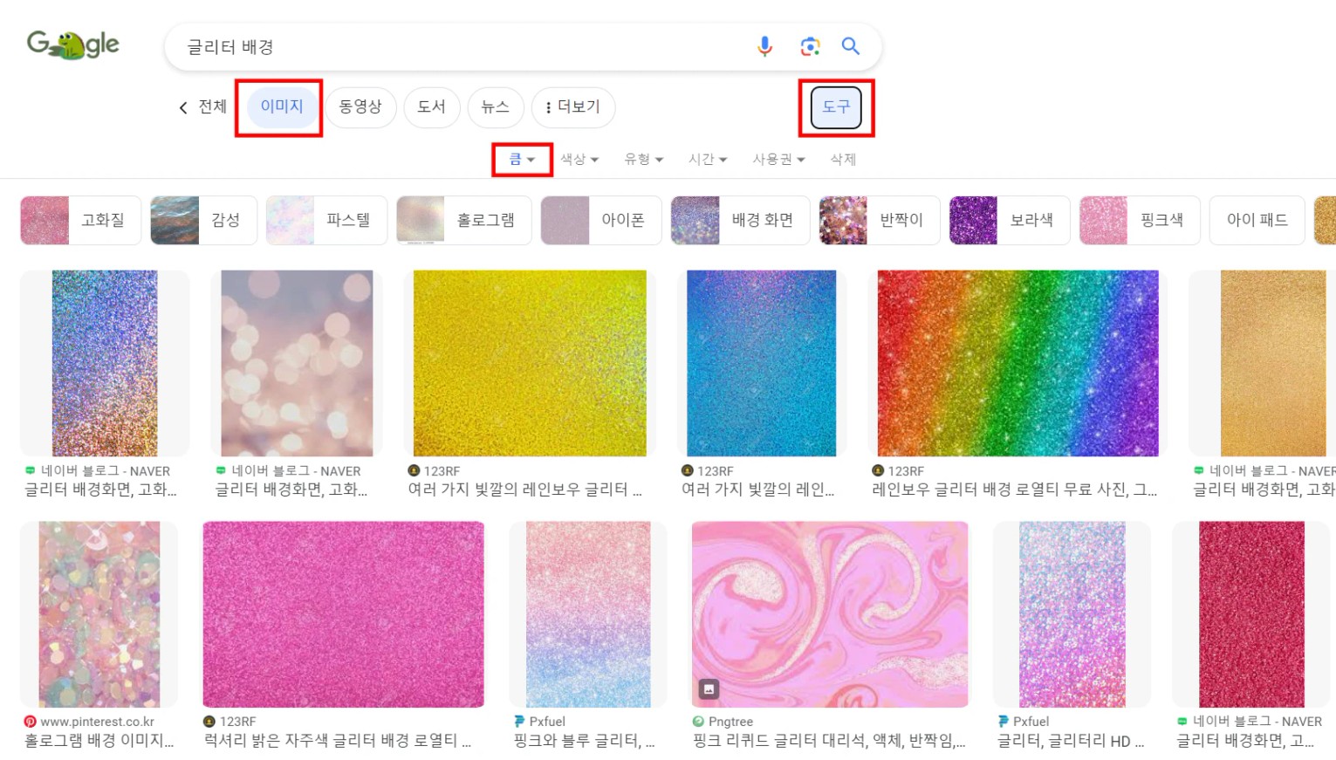The image size is (1336, 760).
Task: Select the 배경 화면 suggestion chip
Action: [x=740, y=220]
